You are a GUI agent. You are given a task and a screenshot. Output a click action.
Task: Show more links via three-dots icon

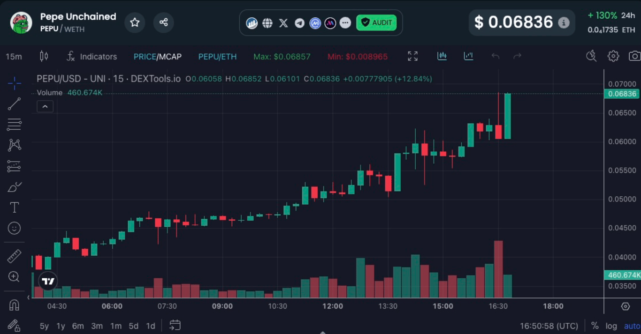pyautogui.click(x=345, y=23)
